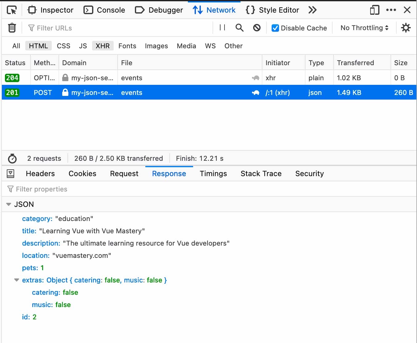
Task: Open the three-dot customize menu
Action: click(x=391, y=10)
